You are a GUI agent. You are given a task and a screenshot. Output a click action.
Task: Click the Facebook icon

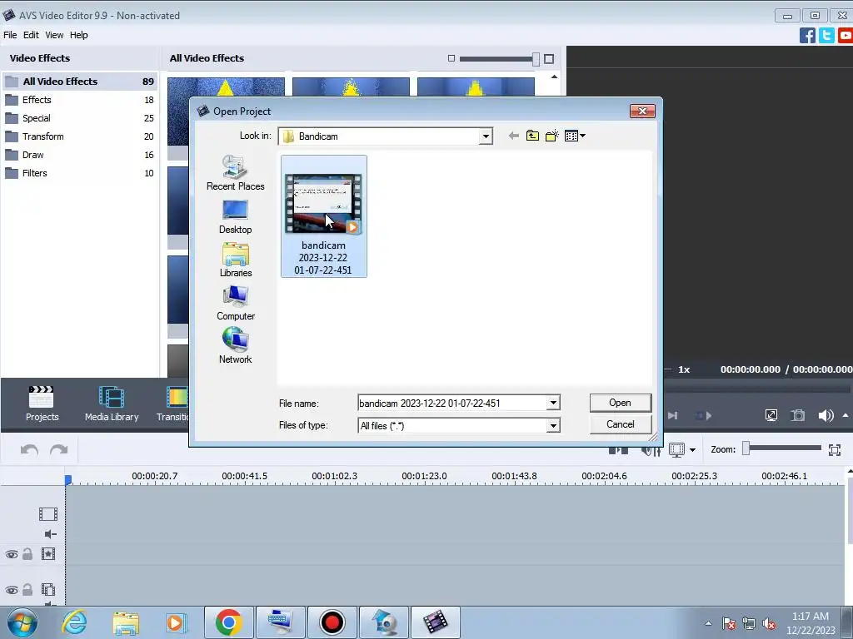pos(807,35)
